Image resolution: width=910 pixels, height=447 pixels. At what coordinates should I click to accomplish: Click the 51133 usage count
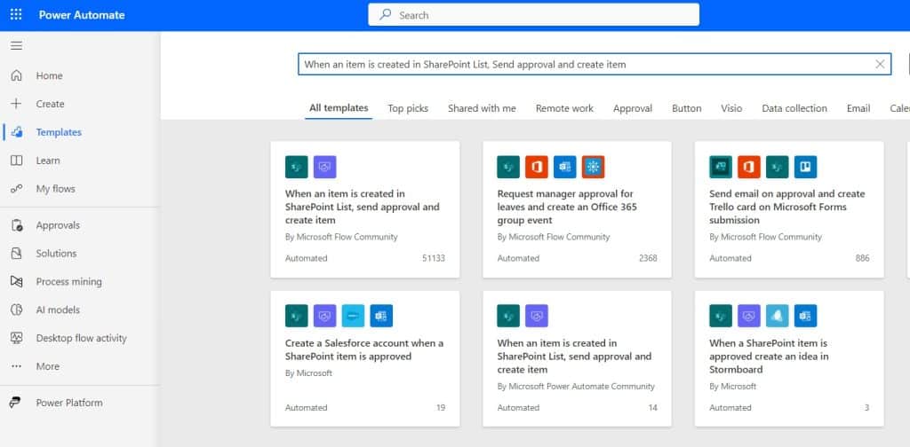click(x=433, y=258)
